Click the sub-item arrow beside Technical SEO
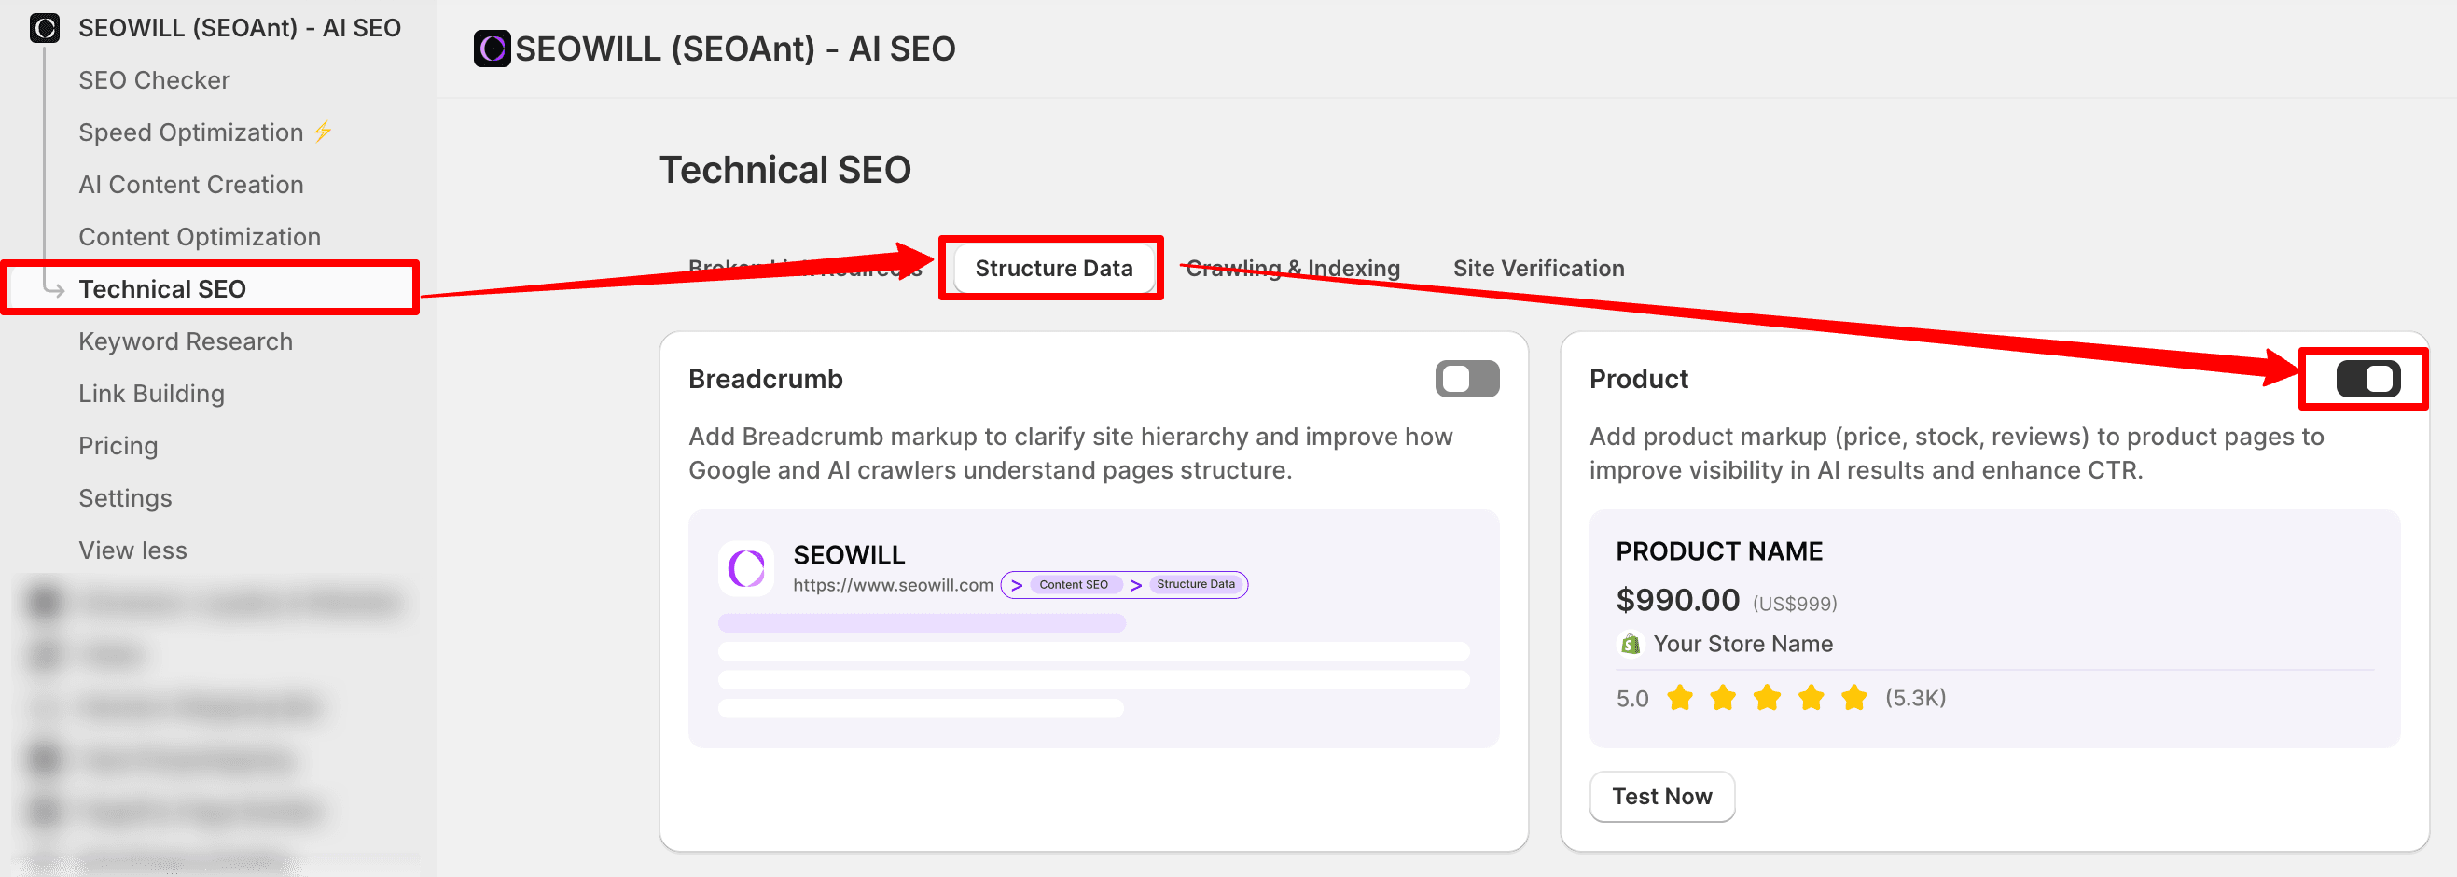The image size is (2457, 877). (x=54, y=288)
